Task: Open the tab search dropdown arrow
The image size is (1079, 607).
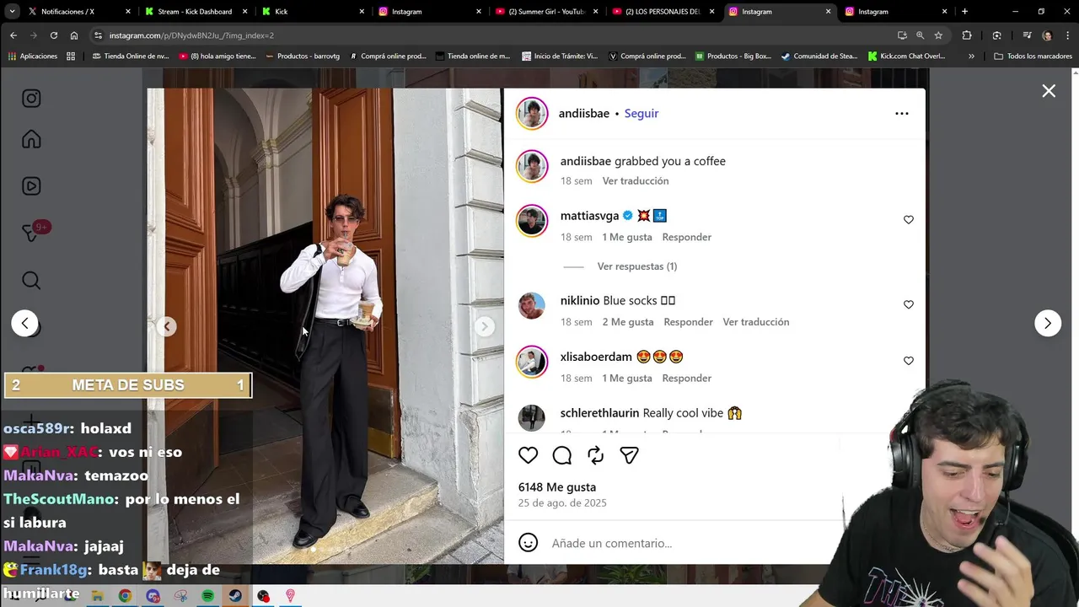Action: pos(12,12)
